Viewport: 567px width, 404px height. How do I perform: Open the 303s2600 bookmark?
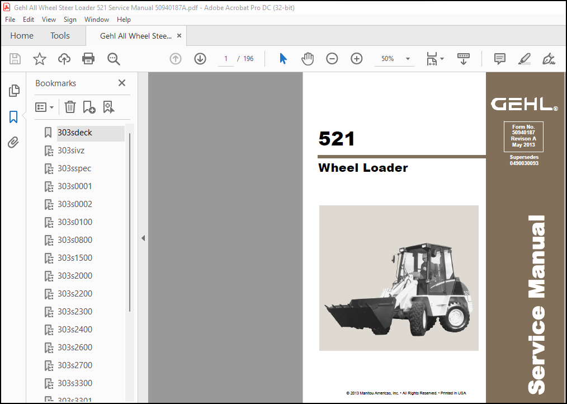coord(75,347)
